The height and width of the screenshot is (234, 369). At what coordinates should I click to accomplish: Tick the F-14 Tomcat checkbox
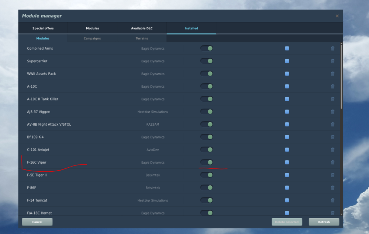click(287, 200)
